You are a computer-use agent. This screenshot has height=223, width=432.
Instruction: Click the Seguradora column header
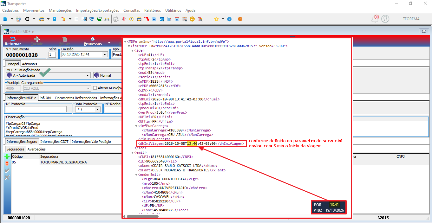coord(80,156)
